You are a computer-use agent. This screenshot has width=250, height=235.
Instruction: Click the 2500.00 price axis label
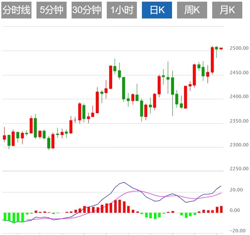(x=239, y=48)
